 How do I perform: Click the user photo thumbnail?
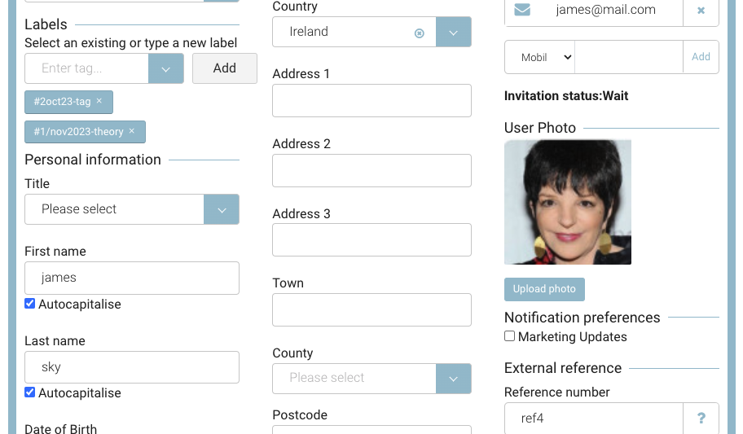(567, 202)
